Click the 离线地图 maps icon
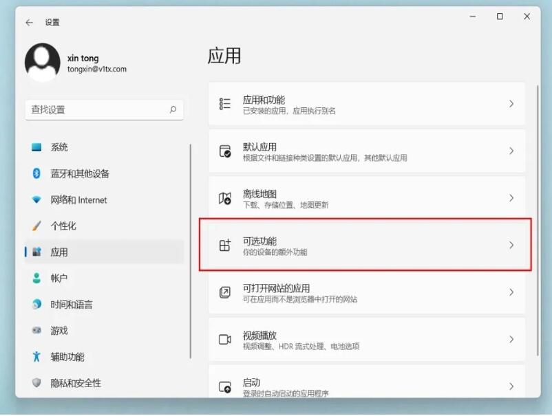The width and height of the screenshot is (552, 416). coord(224,197)
